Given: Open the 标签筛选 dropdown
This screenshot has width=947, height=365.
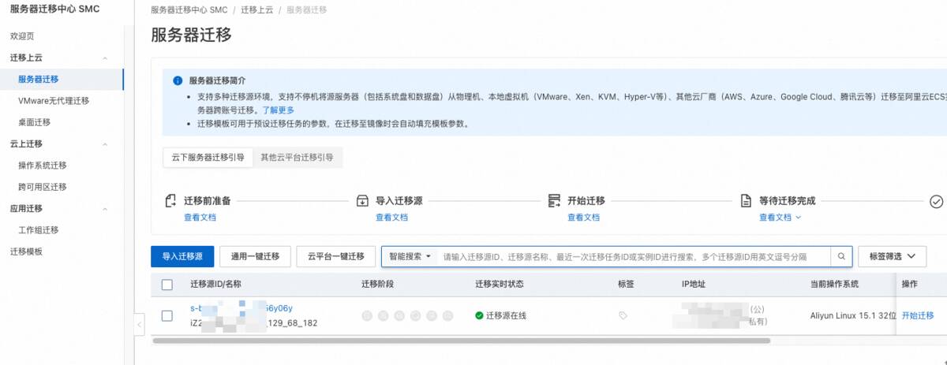Looking at the screenshot, I should coord(891,256).
